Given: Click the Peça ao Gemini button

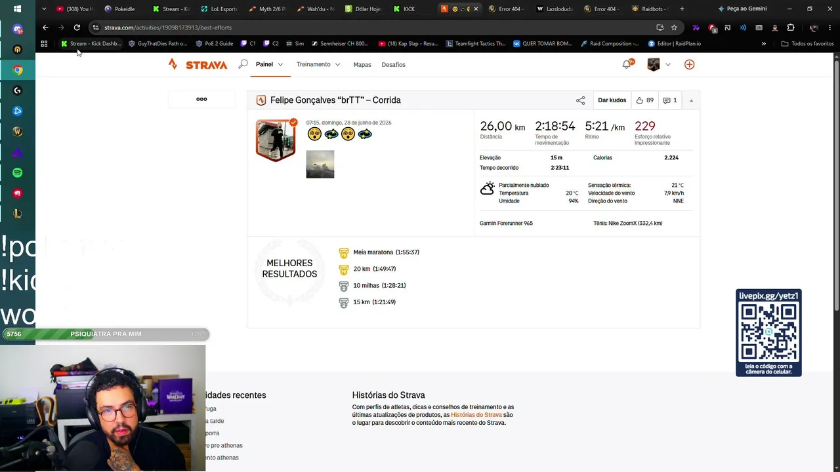Looking at the screenshot, I should [x=742, y=9].
